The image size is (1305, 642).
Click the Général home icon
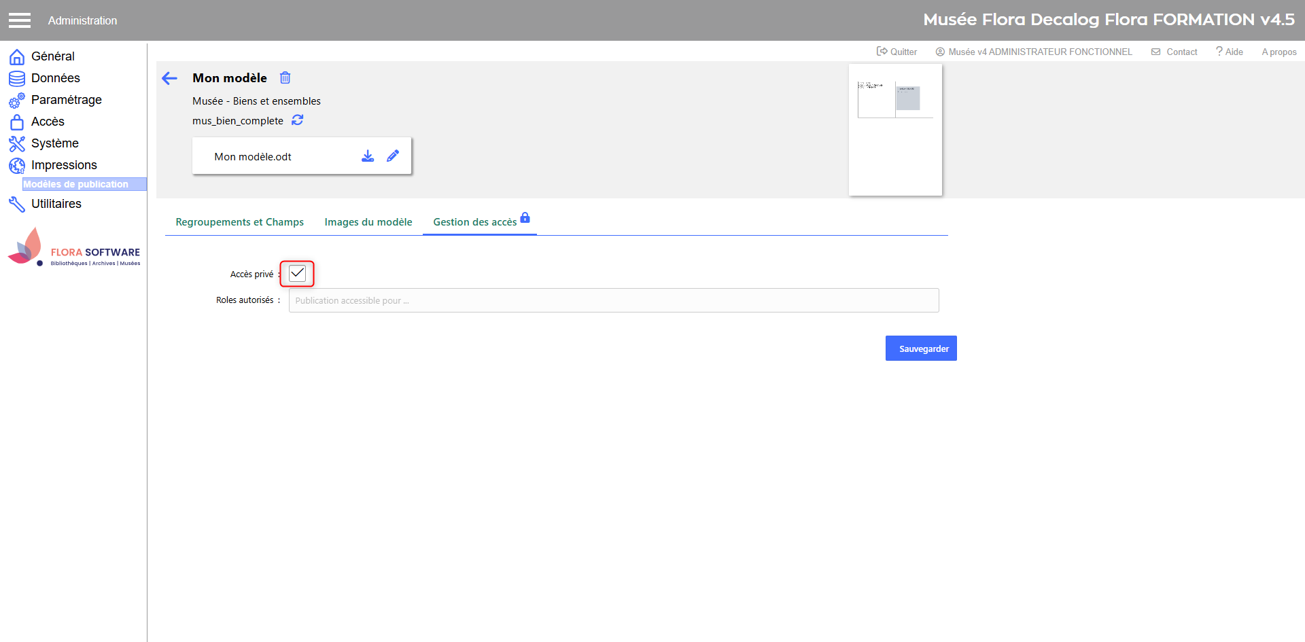tap(17, 56)
